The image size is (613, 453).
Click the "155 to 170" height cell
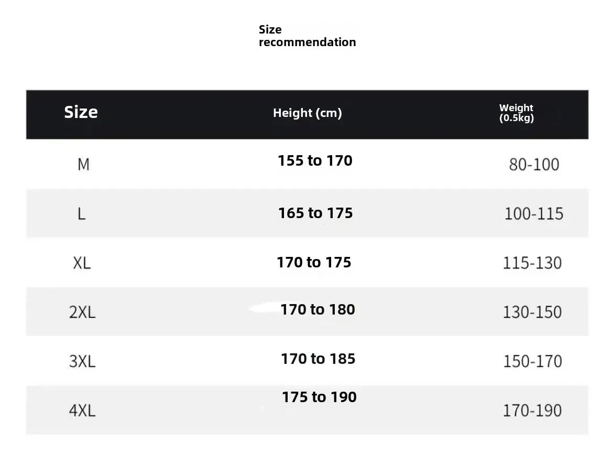pyautogui.click(x=315, y=161)
